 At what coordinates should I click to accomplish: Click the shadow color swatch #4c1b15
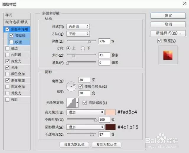click(x=110, y=127)
